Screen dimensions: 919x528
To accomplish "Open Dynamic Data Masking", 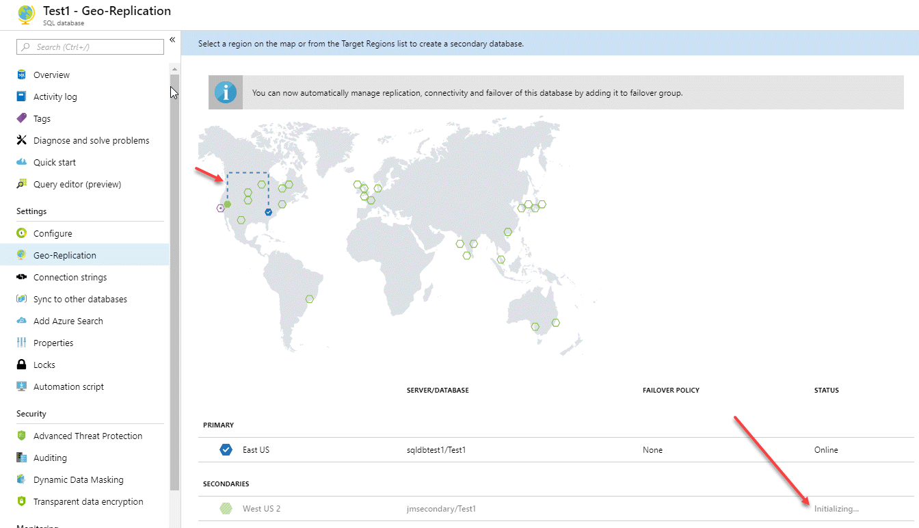I will (x=79, y=479).
